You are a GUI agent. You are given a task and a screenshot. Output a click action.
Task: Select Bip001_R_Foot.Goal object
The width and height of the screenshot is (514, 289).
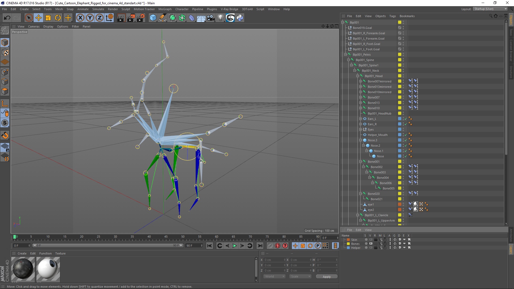[366, 44]
